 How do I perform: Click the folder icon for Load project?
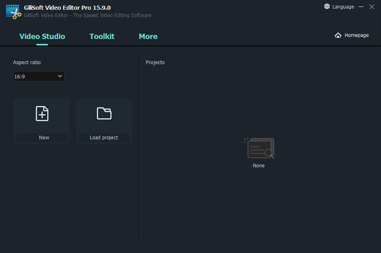[104, 113]
